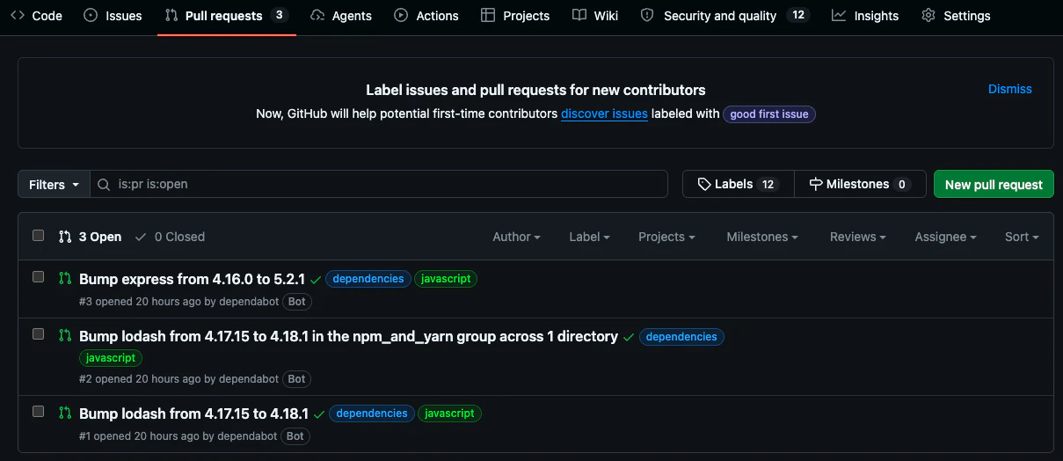Viewport: 1063px width, 461px height.
Task: Open the Code tab
Action: tap(36, 16)
